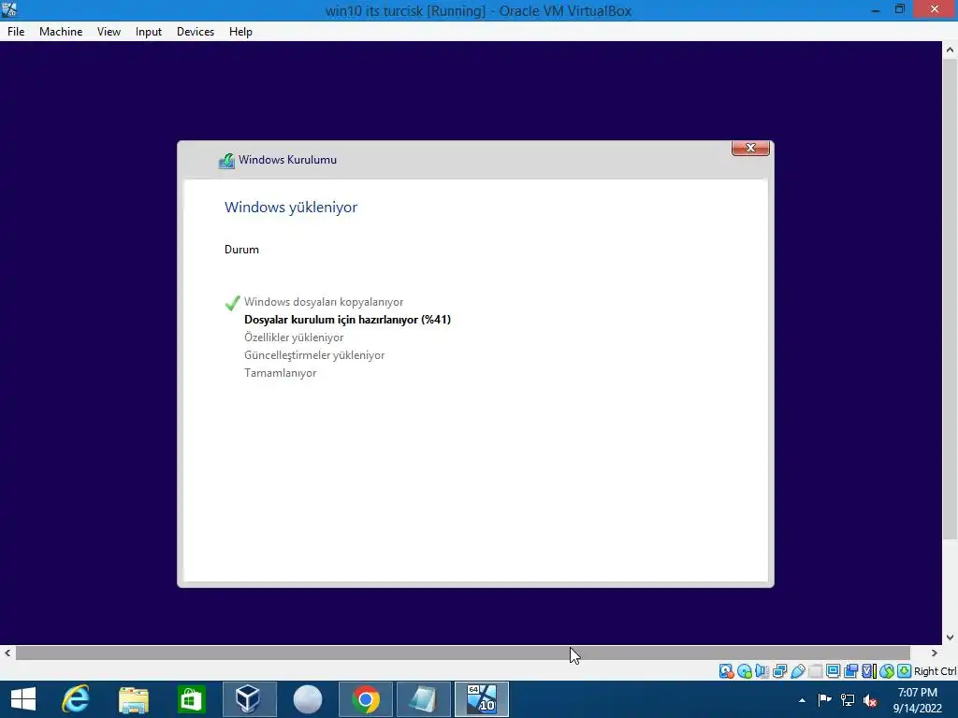Image resolution: width=958 pixels, height=718 pixels.
Task: Restore down the VirtualBox window
Action: click(900, 9)
